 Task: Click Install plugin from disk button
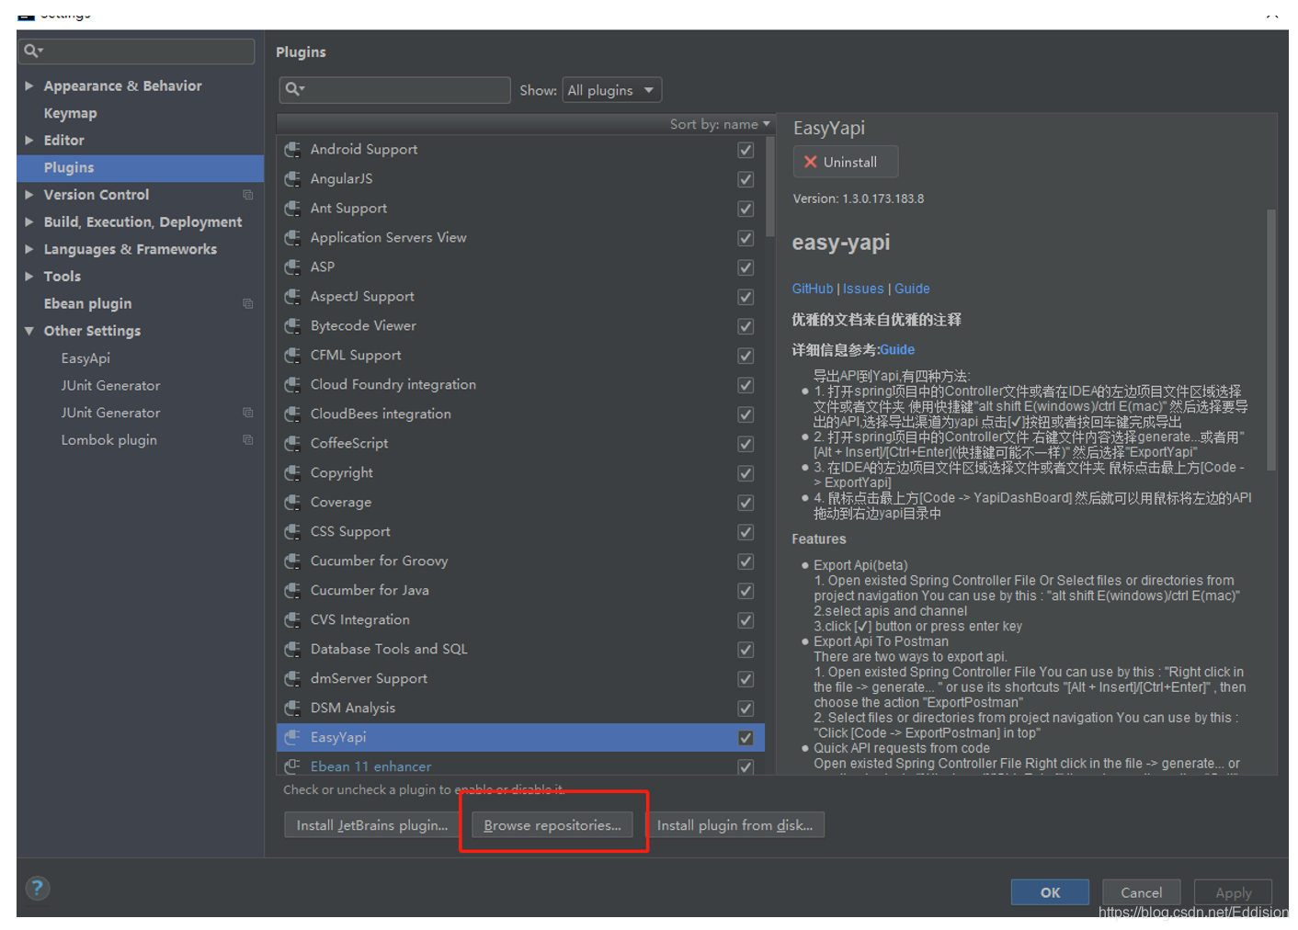coord(734,825)
